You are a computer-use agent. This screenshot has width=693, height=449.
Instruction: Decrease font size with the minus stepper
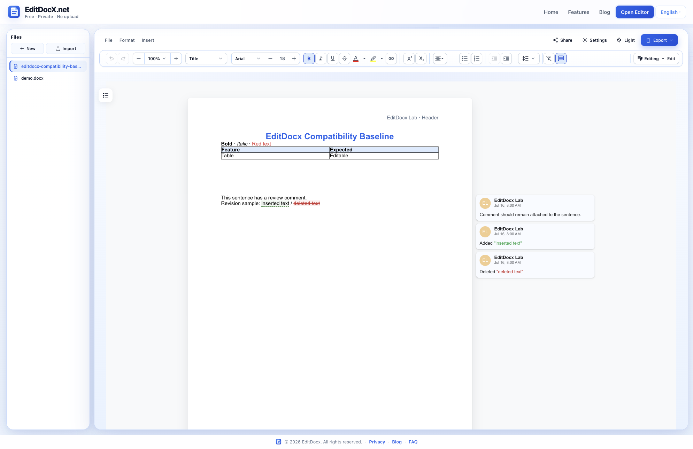[x=270, y=58]
